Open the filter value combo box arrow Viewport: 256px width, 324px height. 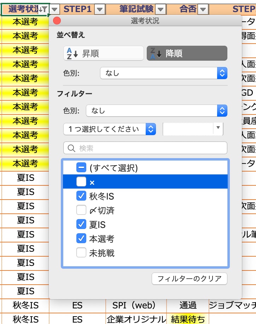(x=218, y=128)
